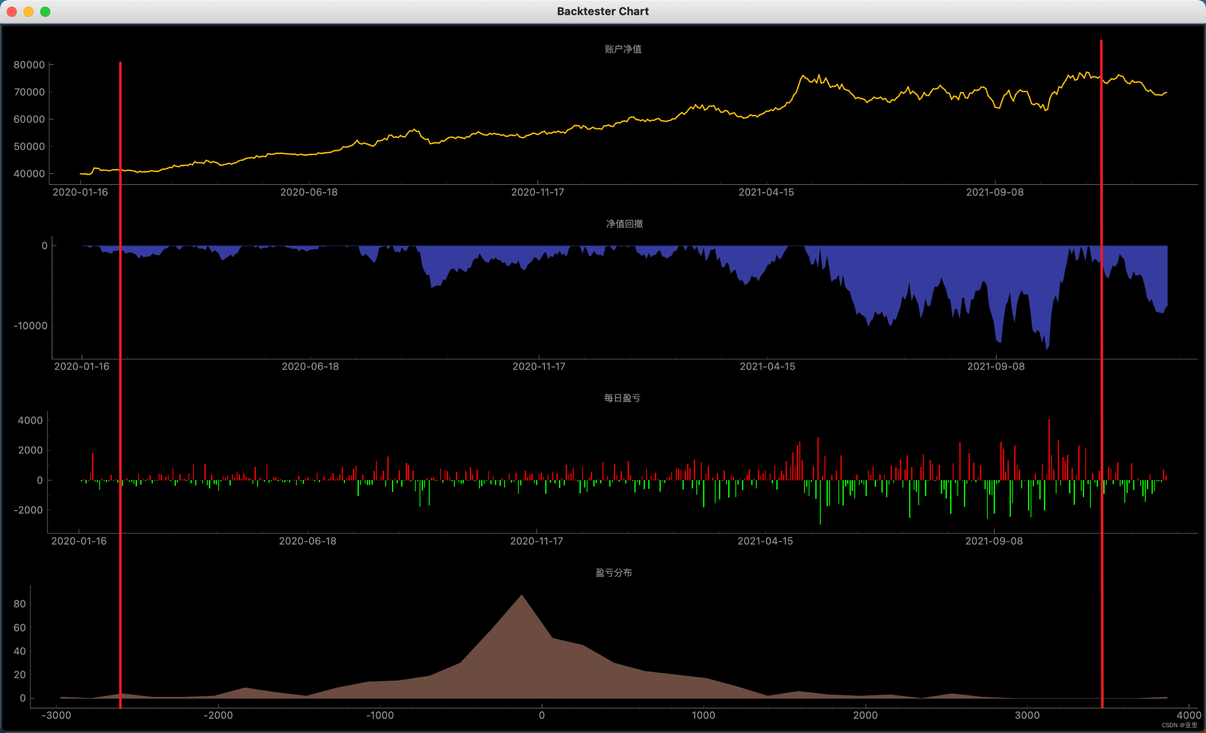Click the yellow minimize window button
This screenshot has width=1206, height=733.
tap(28, 12)
